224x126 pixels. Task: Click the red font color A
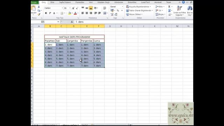(x=75, y=13)
